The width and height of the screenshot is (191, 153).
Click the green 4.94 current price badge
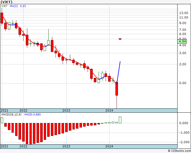[x=182, y=41]
